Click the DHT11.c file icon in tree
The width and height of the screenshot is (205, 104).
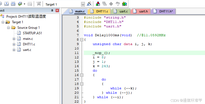[x=19, y=44]
